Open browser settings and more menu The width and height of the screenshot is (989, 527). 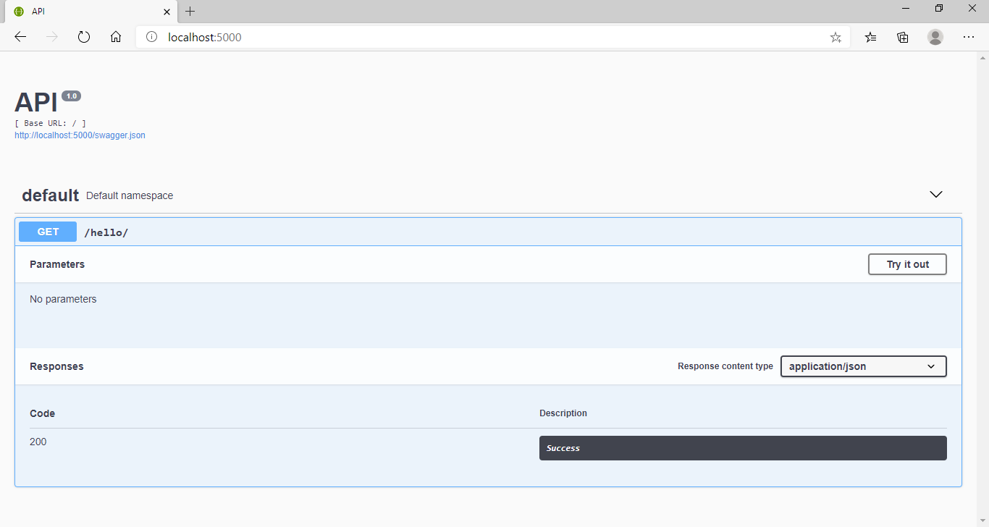click(x=969, y=37)
